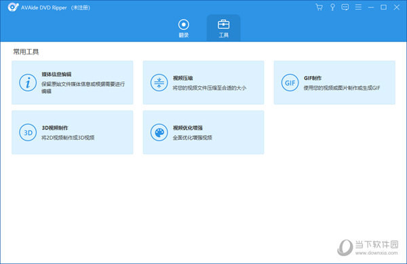The width and height of the screenshot is (407, 264).
Task: Click the media info 'i' circle icon
Action: (28, 83)
